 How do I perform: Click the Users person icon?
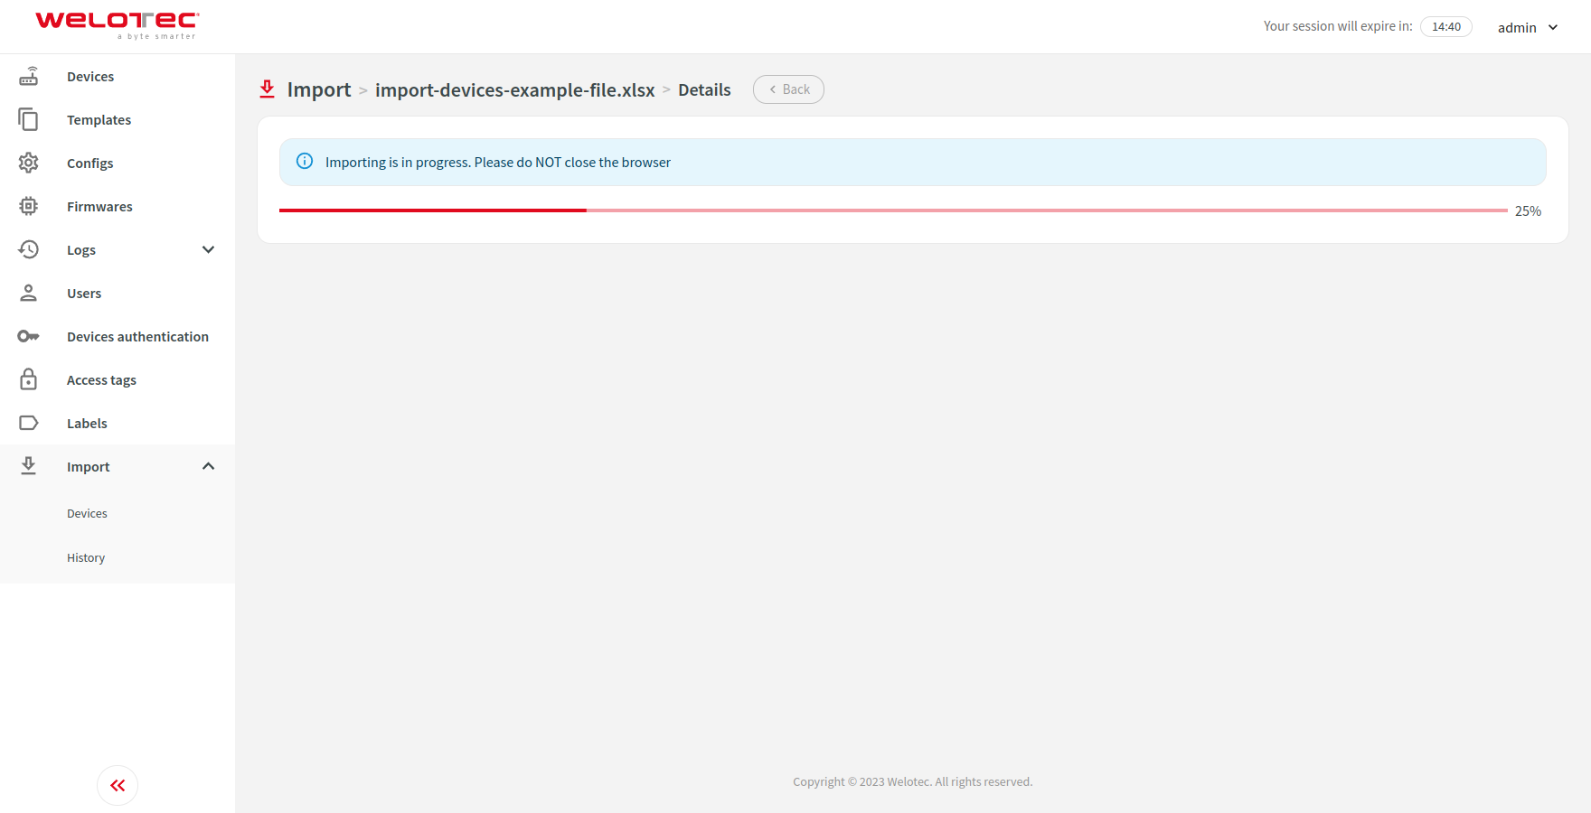[x=29, y=294]
